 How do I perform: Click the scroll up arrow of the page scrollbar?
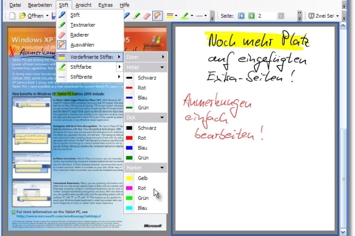343,26
